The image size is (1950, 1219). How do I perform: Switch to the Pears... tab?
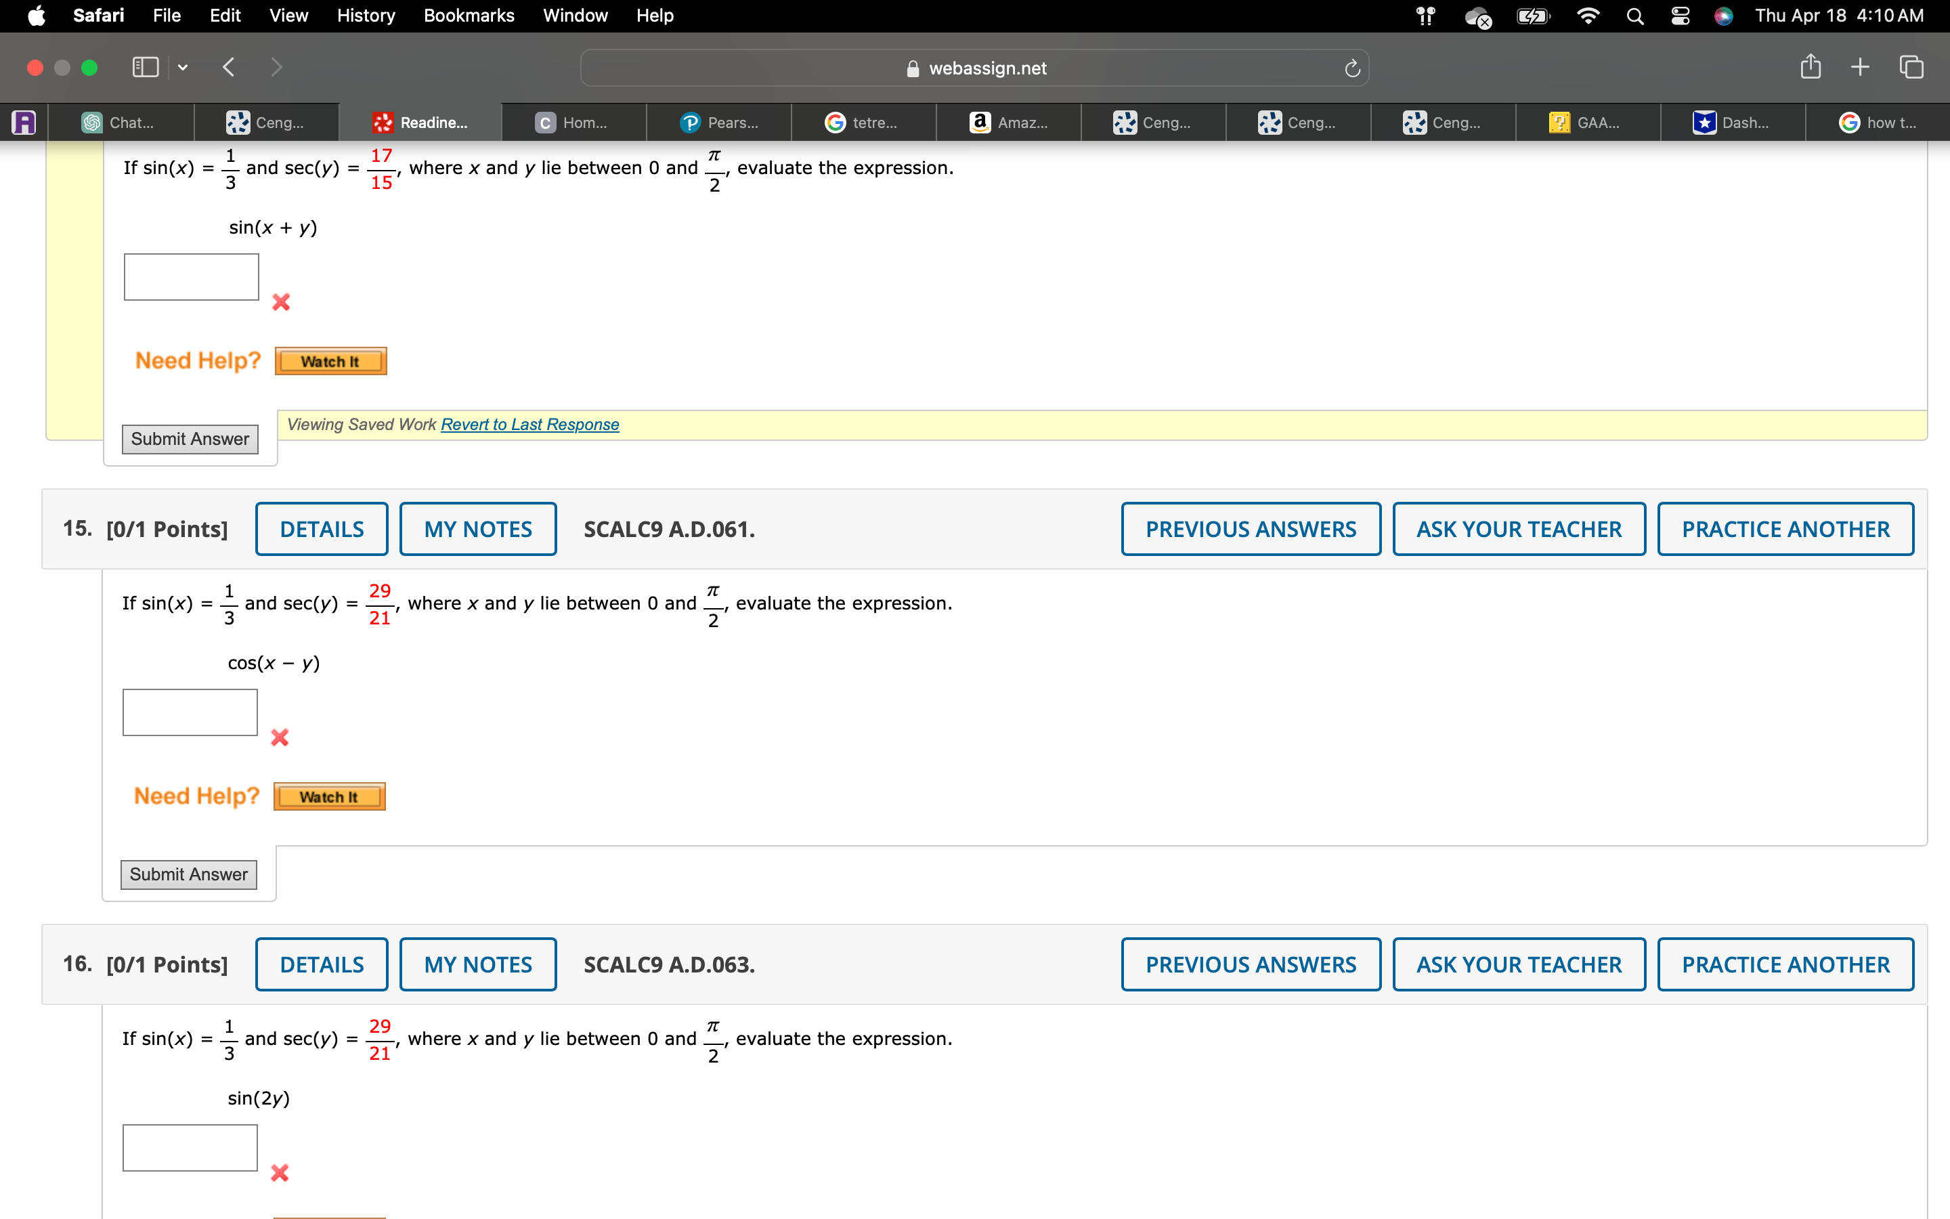pyautogui.click(x=719, y=123)
